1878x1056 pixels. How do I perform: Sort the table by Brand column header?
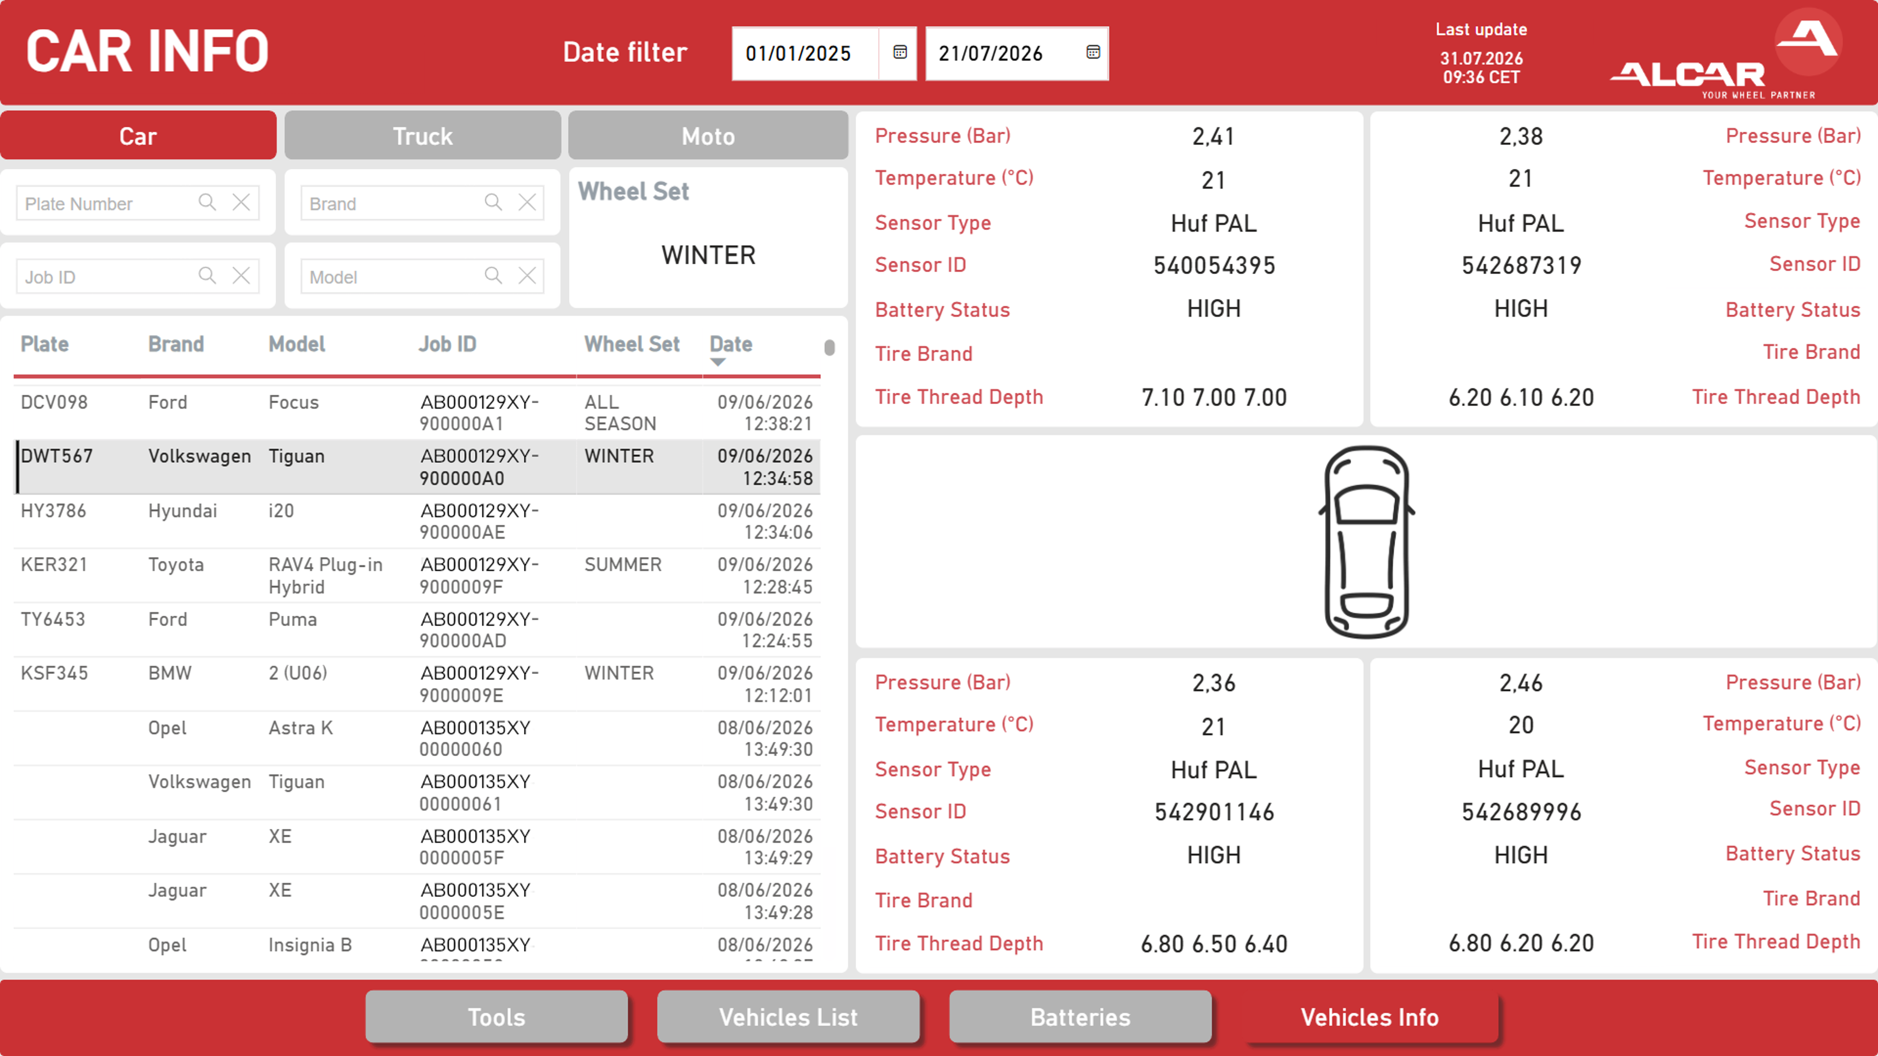tap(176, 344)
